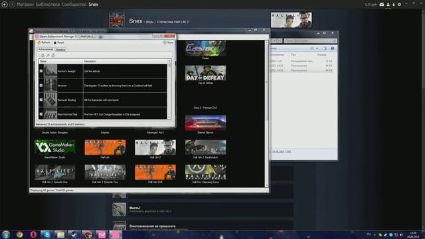Open the GameMaker: Studio game tile
The height and width of the screenshot is (239, 425).
pos(54,147)
